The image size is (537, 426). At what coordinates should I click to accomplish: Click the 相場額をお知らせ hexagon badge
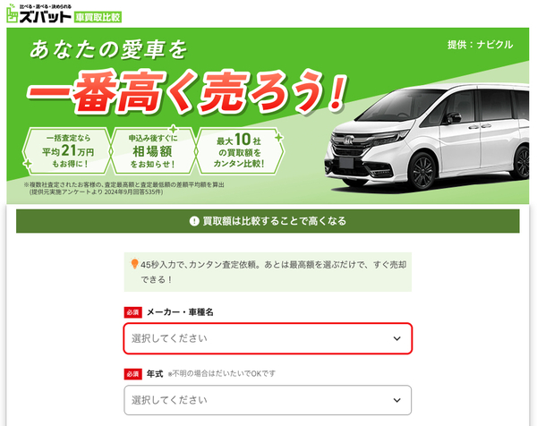153,151
